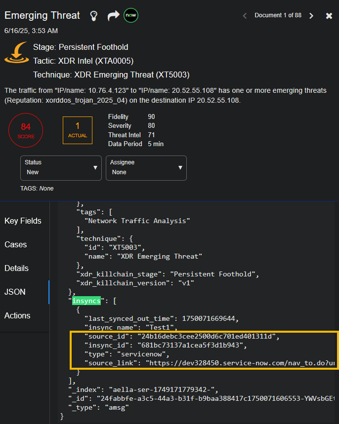339x424 pixels.
Task: Click the share arrow icon in header
Action: coord(113,16)
